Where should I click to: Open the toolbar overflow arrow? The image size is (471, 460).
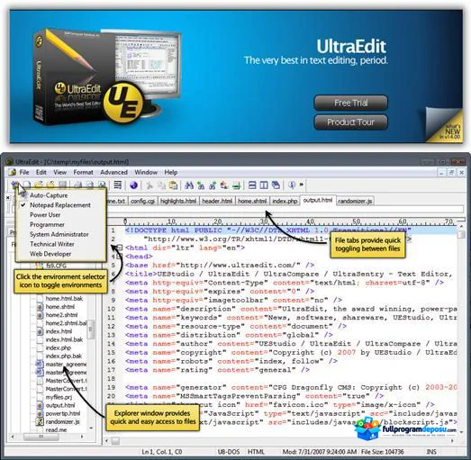pyautogui.click(x=302, y=185)
